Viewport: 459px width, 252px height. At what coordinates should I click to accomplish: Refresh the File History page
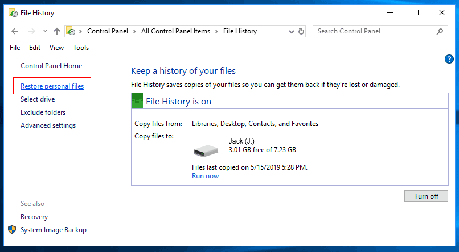(x=301, y=32)
